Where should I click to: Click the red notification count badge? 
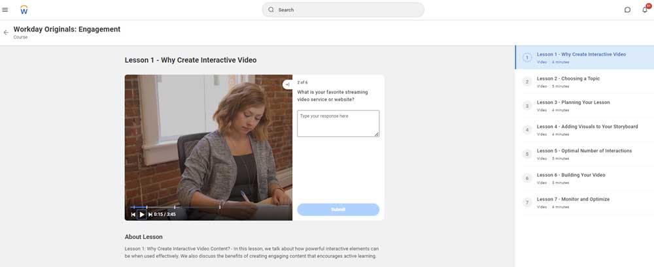[649, 6]
